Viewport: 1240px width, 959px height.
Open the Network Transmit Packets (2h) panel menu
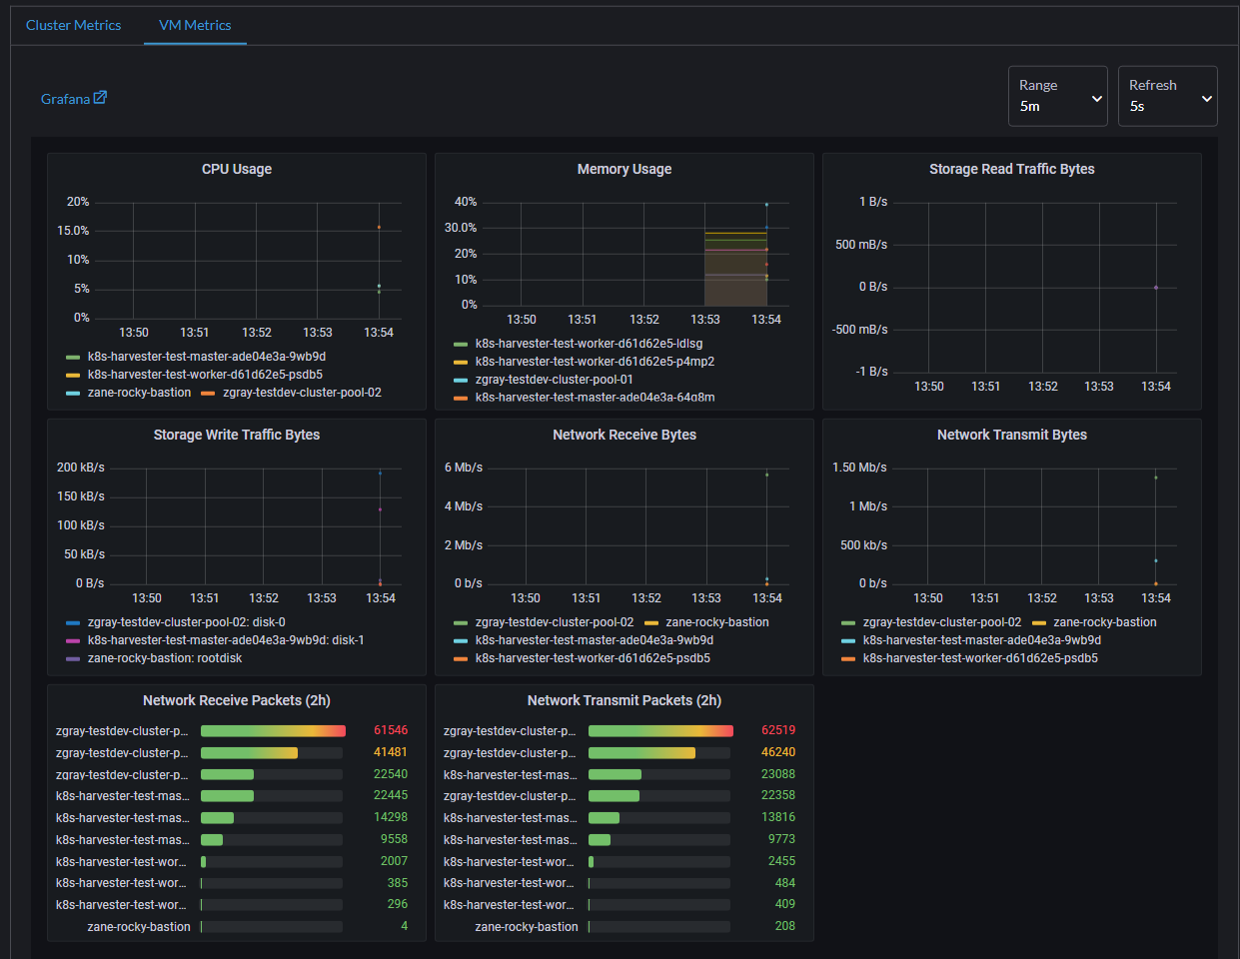[x=624, y=700]
